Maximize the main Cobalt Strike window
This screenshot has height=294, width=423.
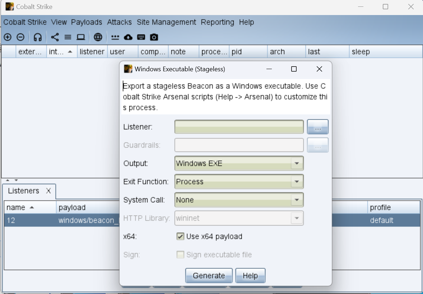coord(386,7)
